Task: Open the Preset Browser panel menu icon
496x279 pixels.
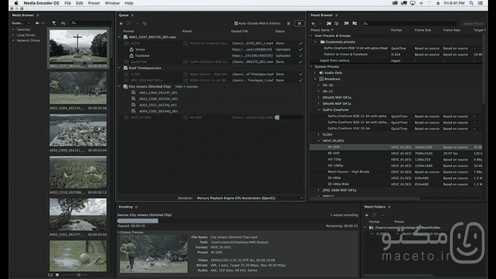Action: (x=336, y=15)
